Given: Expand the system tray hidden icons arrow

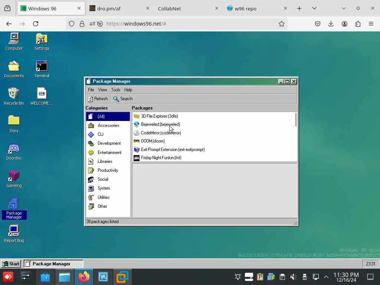Looking at the screenshot, I should [x=326, y=277].
